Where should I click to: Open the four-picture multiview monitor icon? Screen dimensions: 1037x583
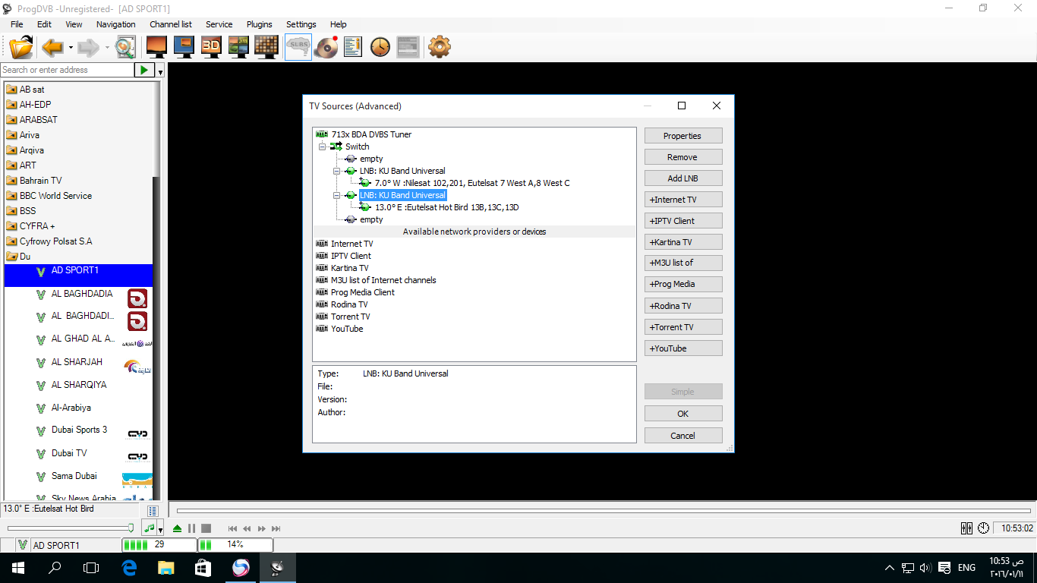(238, 47)
